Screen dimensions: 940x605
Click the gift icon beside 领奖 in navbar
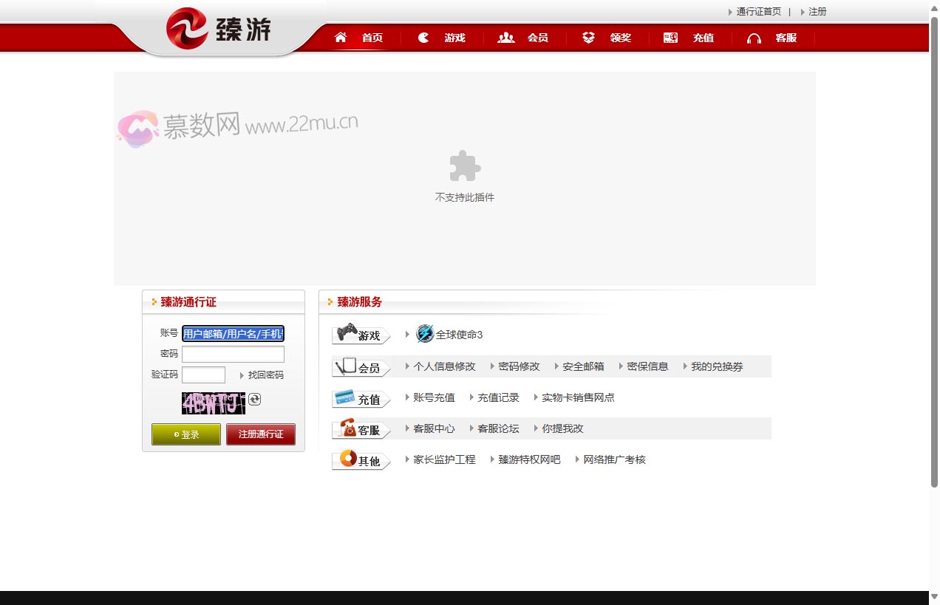click(587, 37)
